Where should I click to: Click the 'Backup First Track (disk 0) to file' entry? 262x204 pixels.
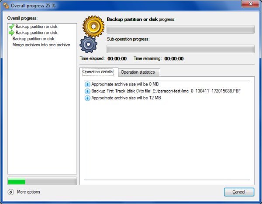coord(166,91)
